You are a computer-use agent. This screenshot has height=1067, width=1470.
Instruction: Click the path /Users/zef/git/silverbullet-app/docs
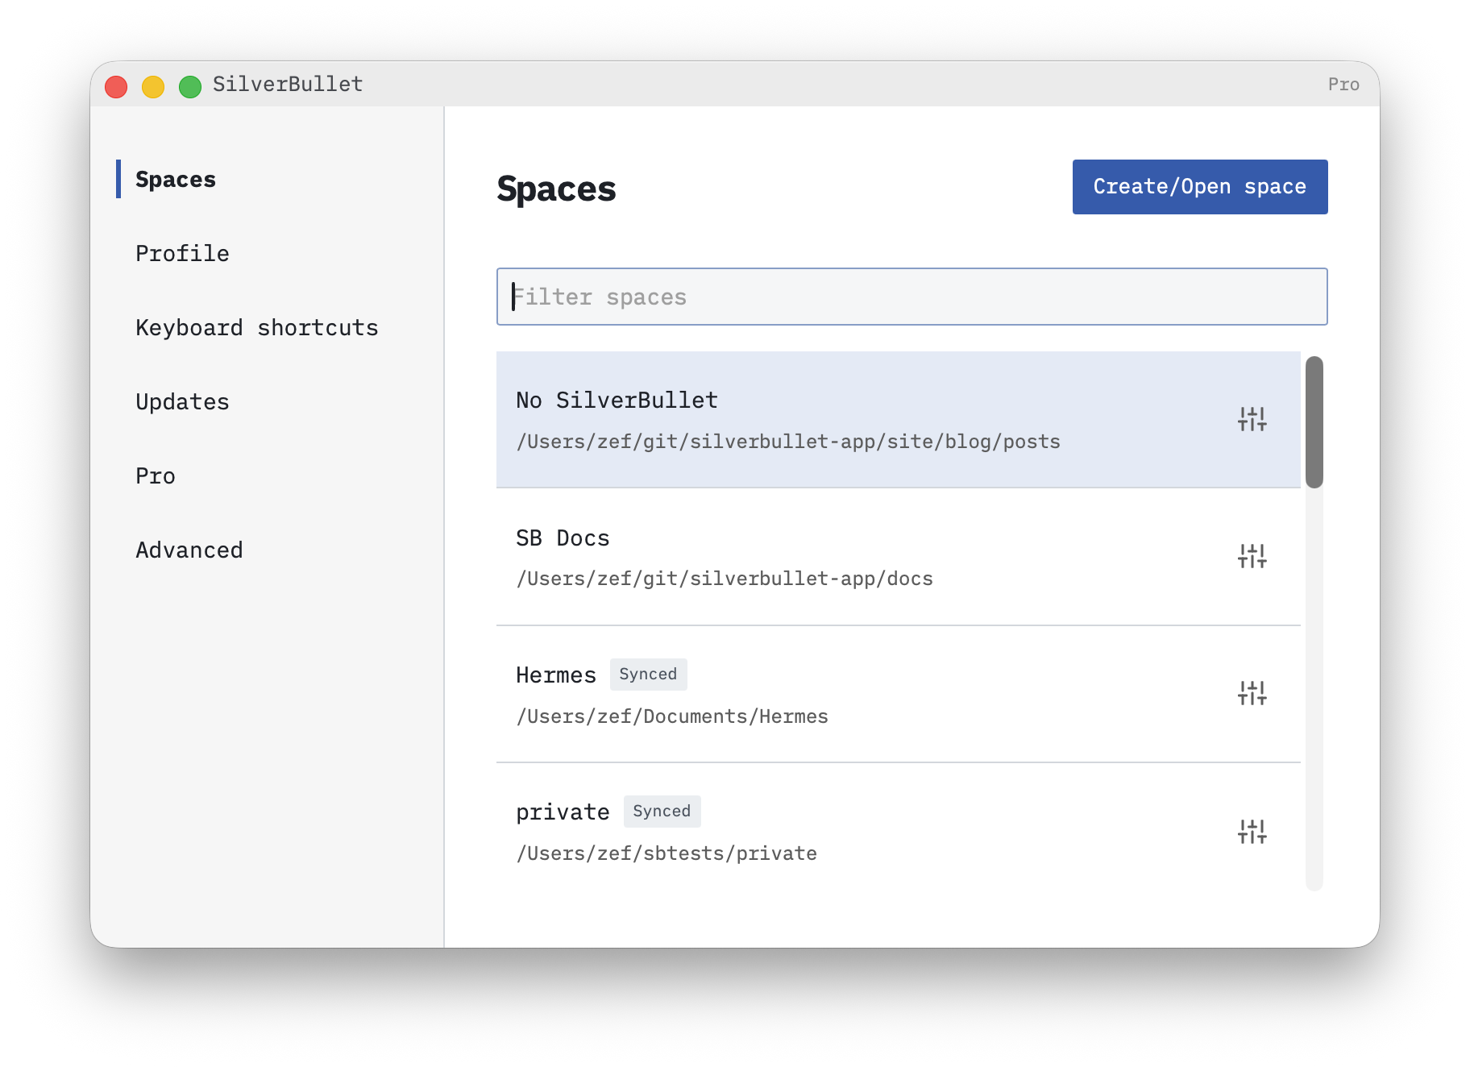click(725, 579)
